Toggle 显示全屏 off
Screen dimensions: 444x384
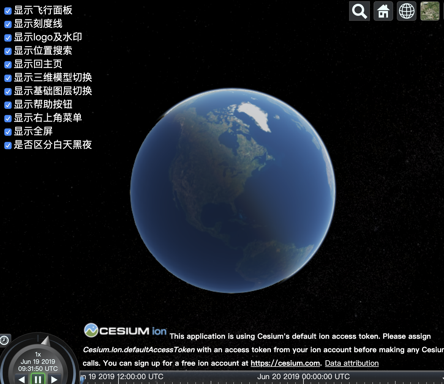[7, 131]
